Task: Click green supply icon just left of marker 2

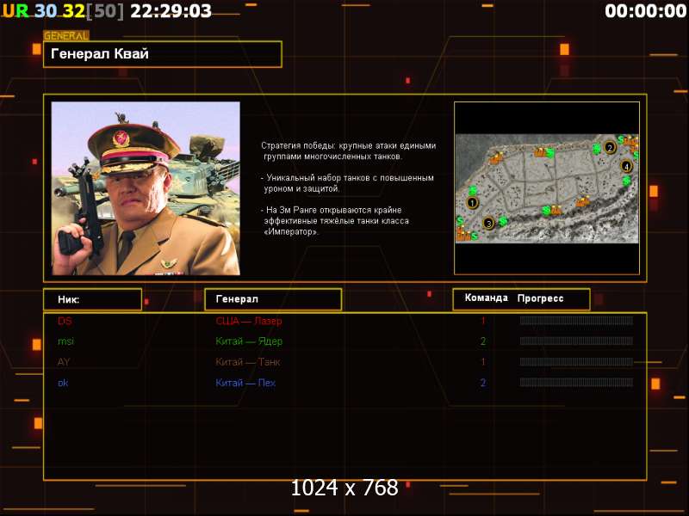Action: 596,149
